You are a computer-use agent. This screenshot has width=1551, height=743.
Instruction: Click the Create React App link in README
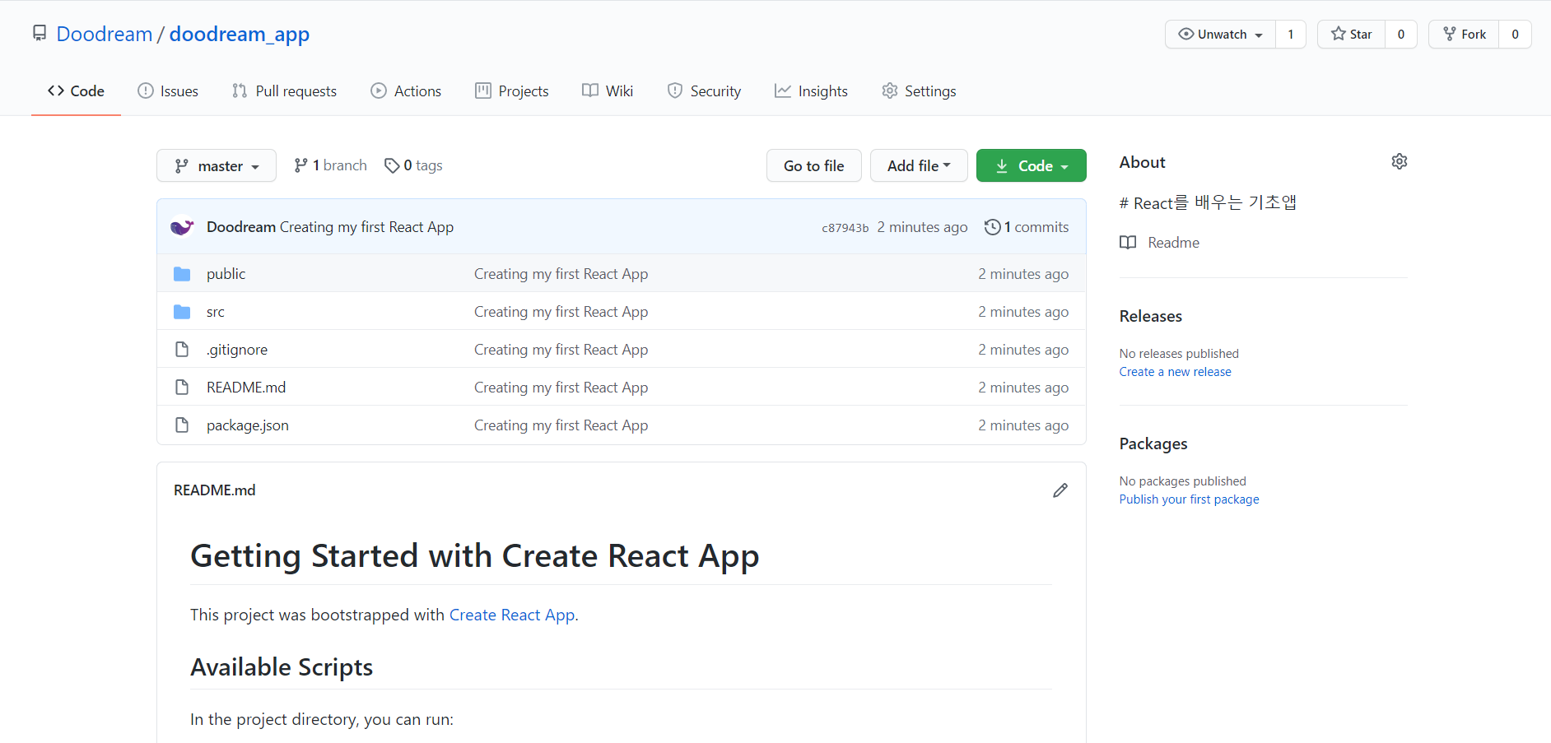click(512, 615)
